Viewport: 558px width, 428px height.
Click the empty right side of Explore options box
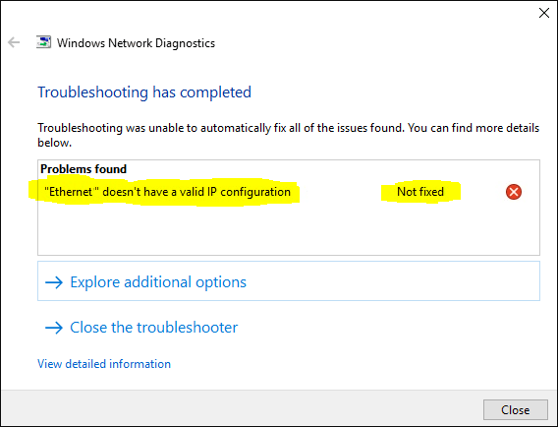[x=391, y=281]
